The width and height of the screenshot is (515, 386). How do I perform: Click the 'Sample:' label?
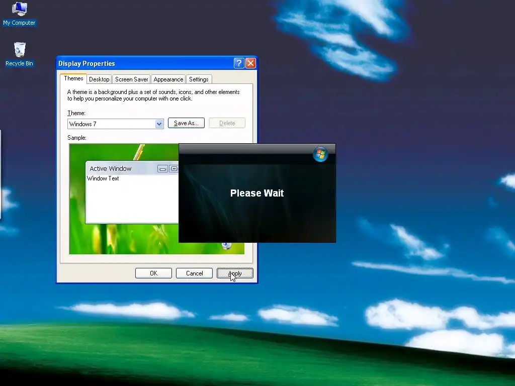coord(77,138)
